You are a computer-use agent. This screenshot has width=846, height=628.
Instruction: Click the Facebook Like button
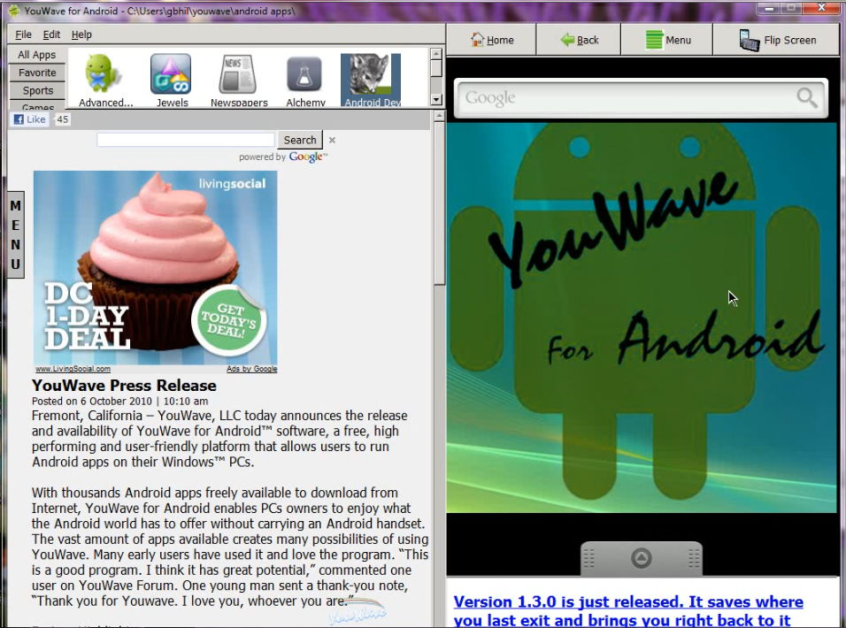click(x=30, y=119)
